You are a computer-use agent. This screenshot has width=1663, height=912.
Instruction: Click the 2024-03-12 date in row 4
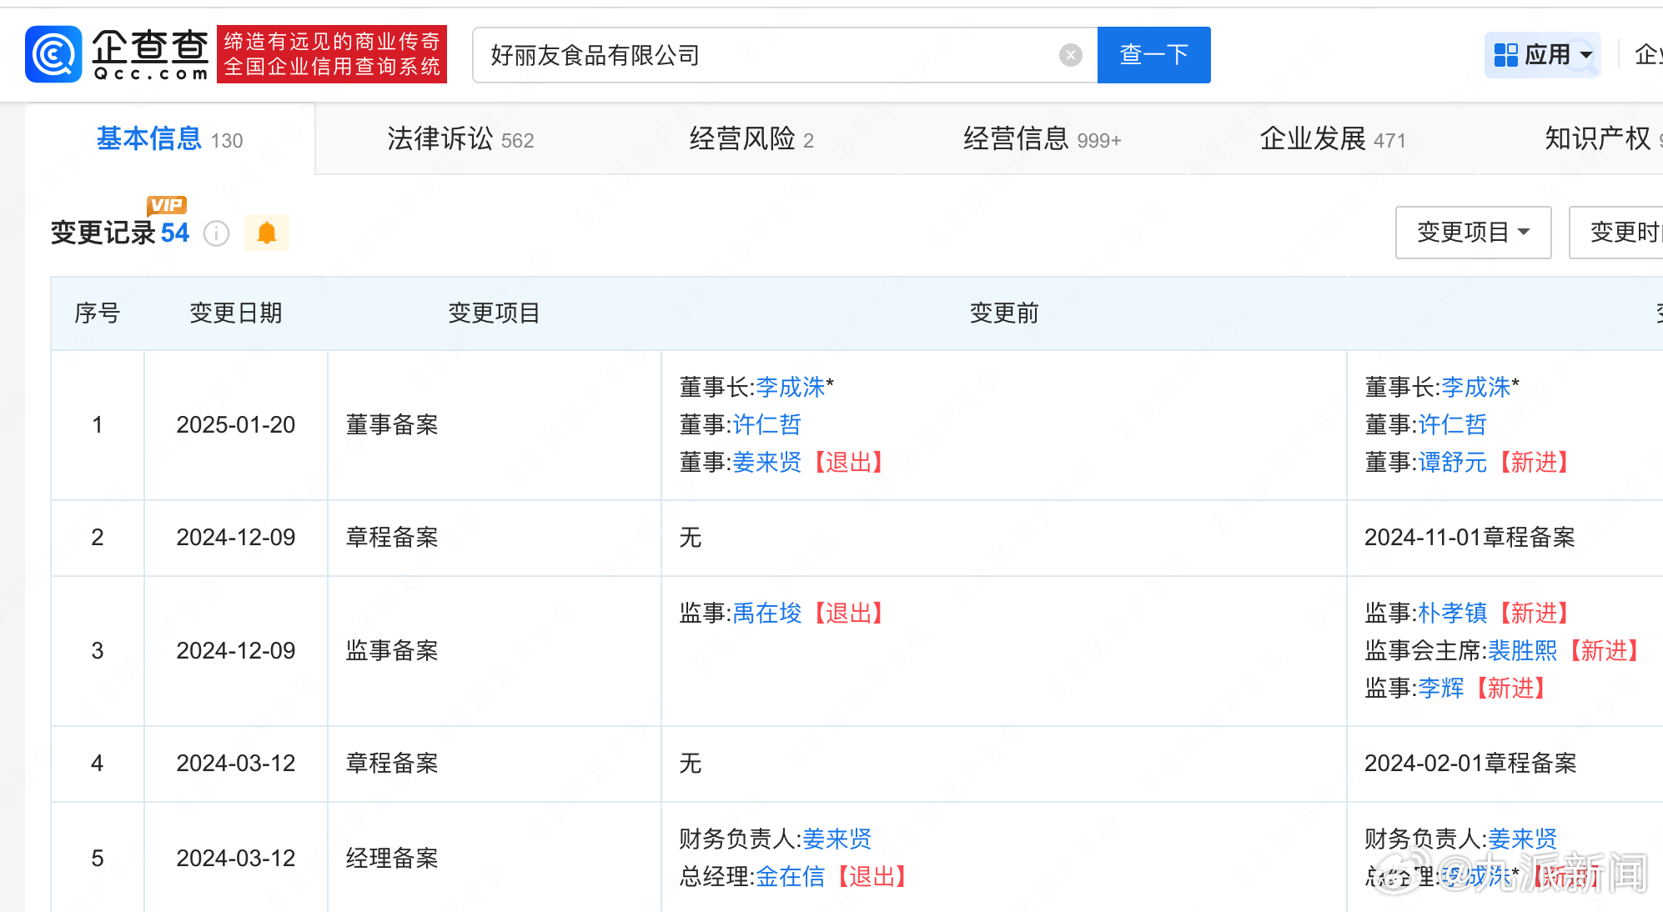(236, 763)
